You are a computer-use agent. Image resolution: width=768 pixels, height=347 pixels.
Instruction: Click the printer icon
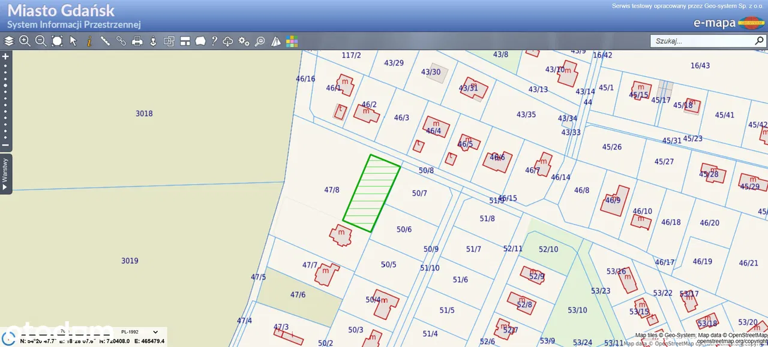(137, 41)
